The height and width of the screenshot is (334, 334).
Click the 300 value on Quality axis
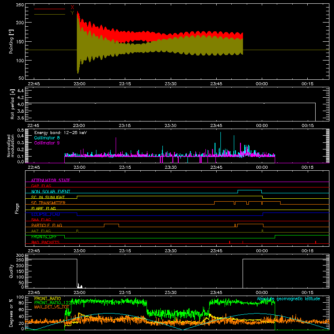pos(20,255)
